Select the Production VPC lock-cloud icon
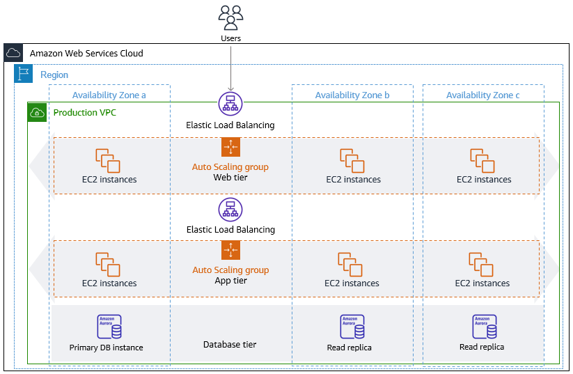 coord(37,112)
